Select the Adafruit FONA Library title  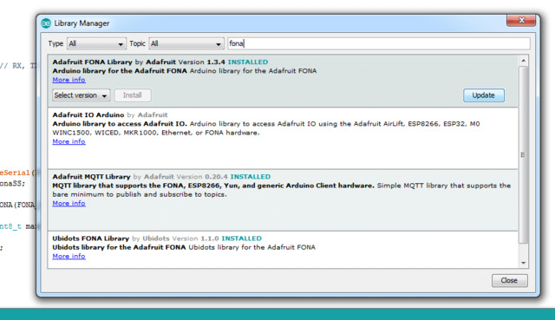point(93,62)
